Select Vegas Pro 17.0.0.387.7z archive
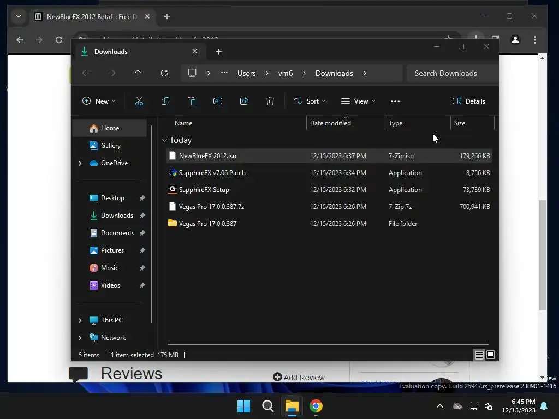Image resolution: width=559 pixels, height=419 pixels. (x=329, y=207)
